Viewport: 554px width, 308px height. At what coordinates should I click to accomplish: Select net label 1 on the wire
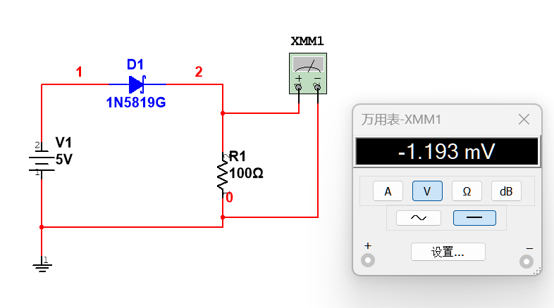79,72
